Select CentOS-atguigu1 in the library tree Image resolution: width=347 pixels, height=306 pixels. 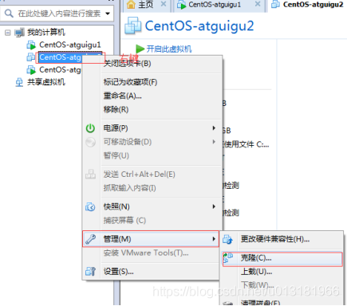pos(70,45)
